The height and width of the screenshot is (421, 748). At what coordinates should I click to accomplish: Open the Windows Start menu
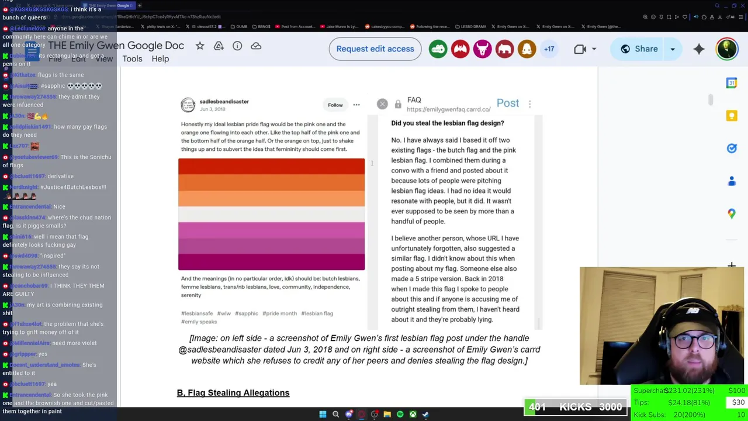[x=323, y=414]
